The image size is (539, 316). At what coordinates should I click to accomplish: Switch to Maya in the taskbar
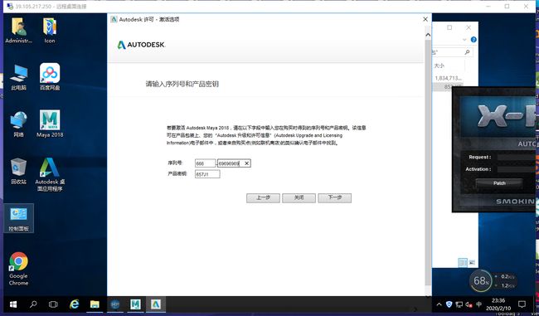(135, 304)
